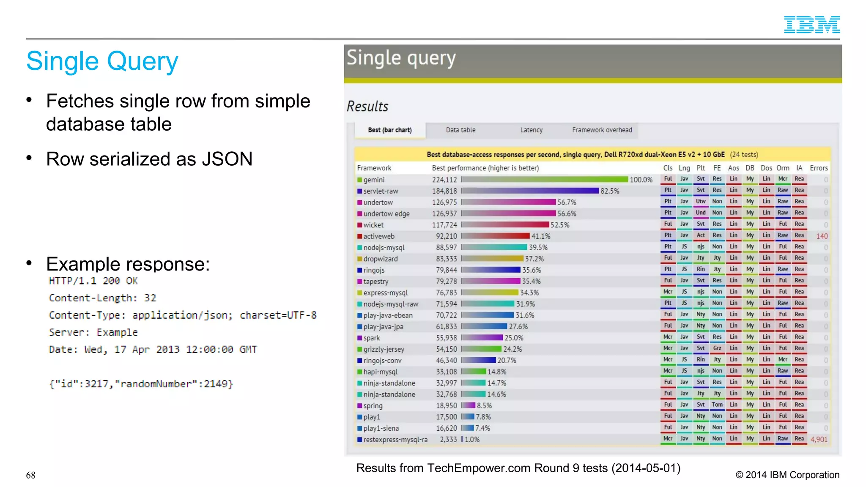Viewport: 866px width, 487px height.
Task: Click the Act platform tag for activeweb
Action: 701,235
